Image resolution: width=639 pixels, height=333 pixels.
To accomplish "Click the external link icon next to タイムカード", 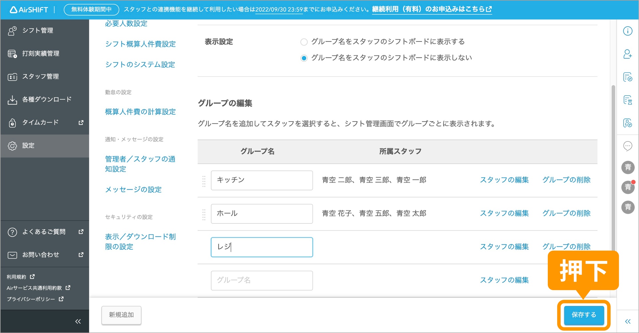I will 81,123.
